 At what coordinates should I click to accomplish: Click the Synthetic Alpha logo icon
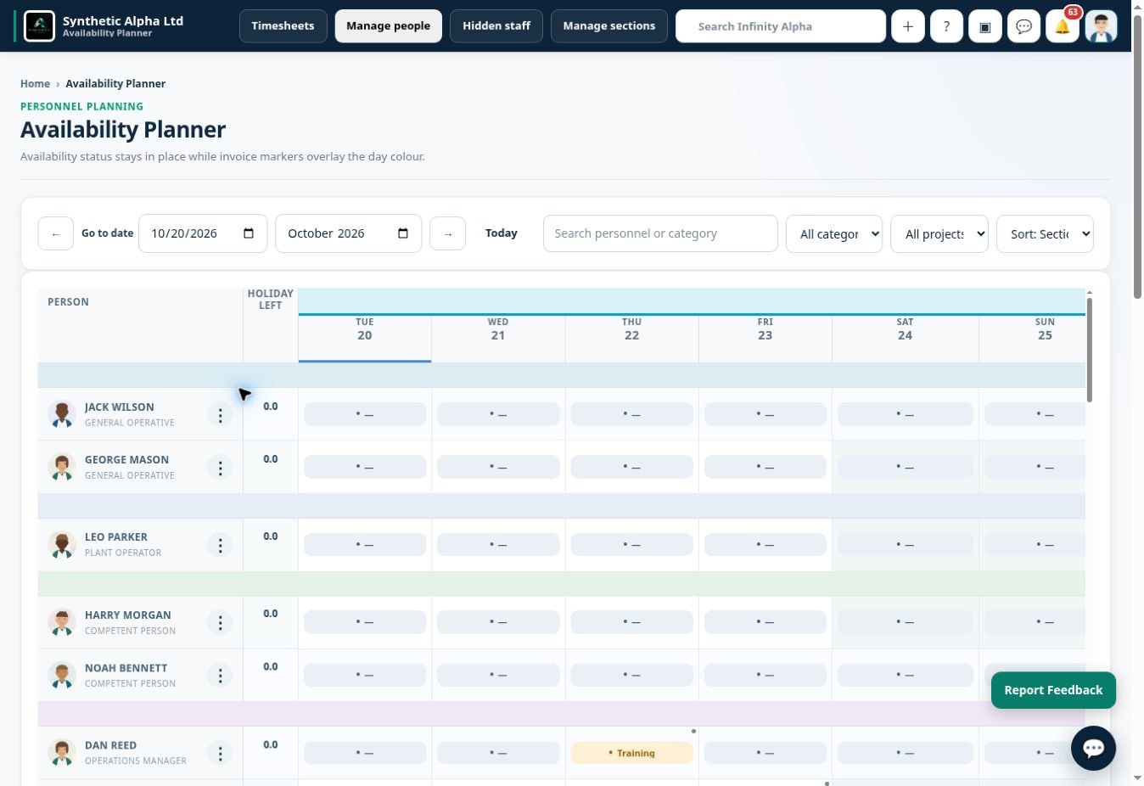click(x=40, y=26)
